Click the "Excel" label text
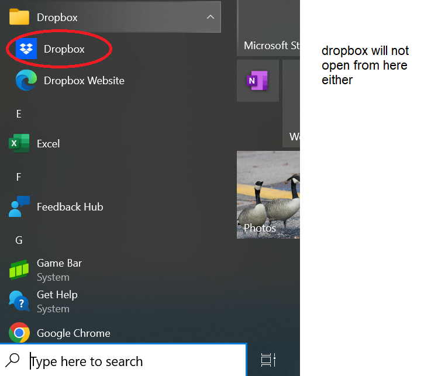This screenshot has width=438, height=376. [x=49, y=144]
